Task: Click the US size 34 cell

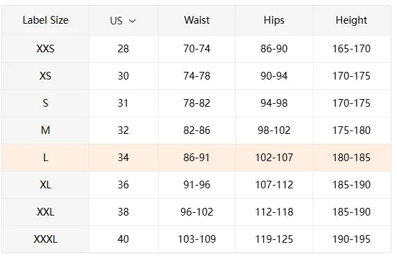Action: tap(123, 158)
